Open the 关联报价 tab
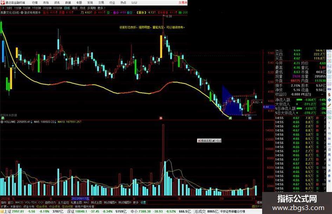332x214 pixels. (x=16, y=206)
